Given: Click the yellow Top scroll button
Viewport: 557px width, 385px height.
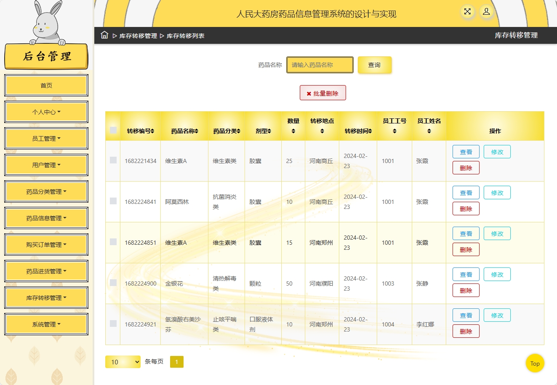Looking at the screenshot, I should click(x=535, y=364).
